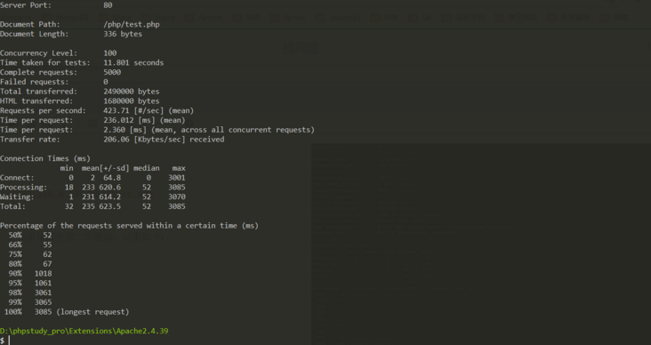The width and height of the screenshot is (651, 345).
Task: Select the "11.801 seconds" value
Action: (x=133, y=62)
